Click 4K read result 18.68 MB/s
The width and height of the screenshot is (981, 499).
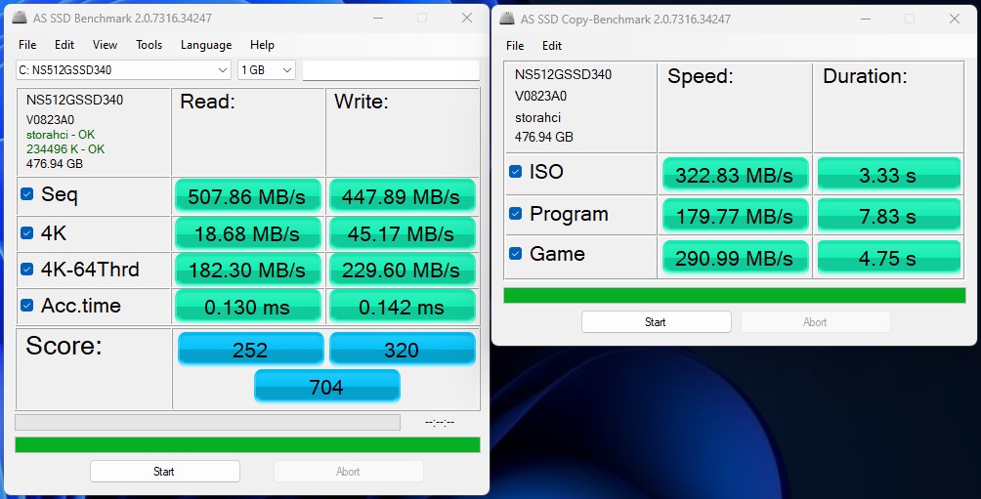(247, 233)
